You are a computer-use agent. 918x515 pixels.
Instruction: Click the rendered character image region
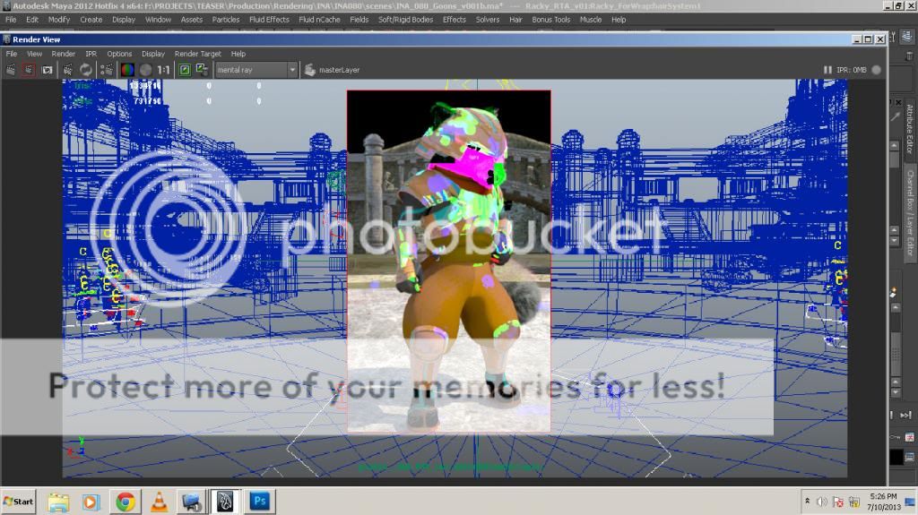[448, 261]
